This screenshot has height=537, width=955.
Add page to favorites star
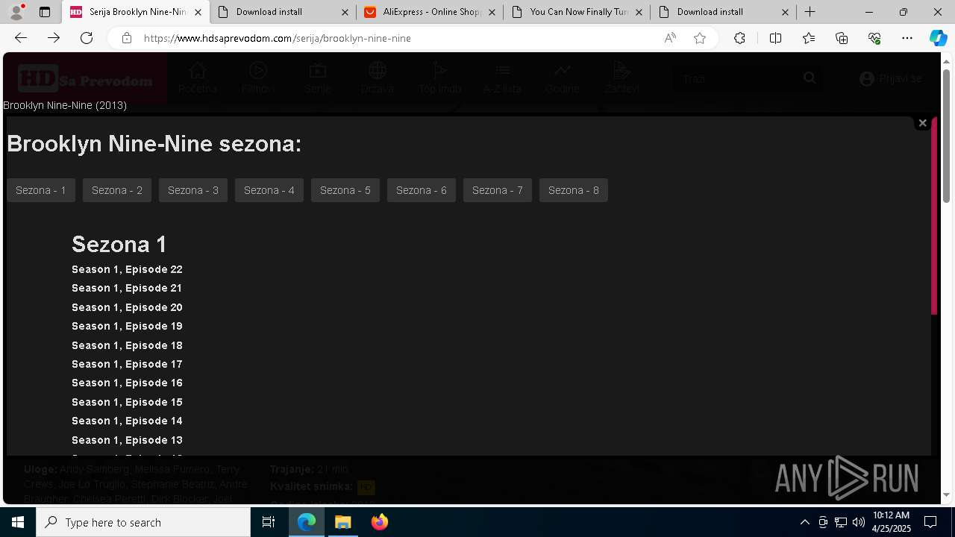(700, 38)
